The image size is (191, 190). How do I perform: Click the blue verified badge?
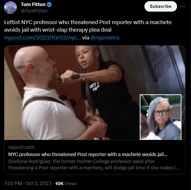pos(49,5)
